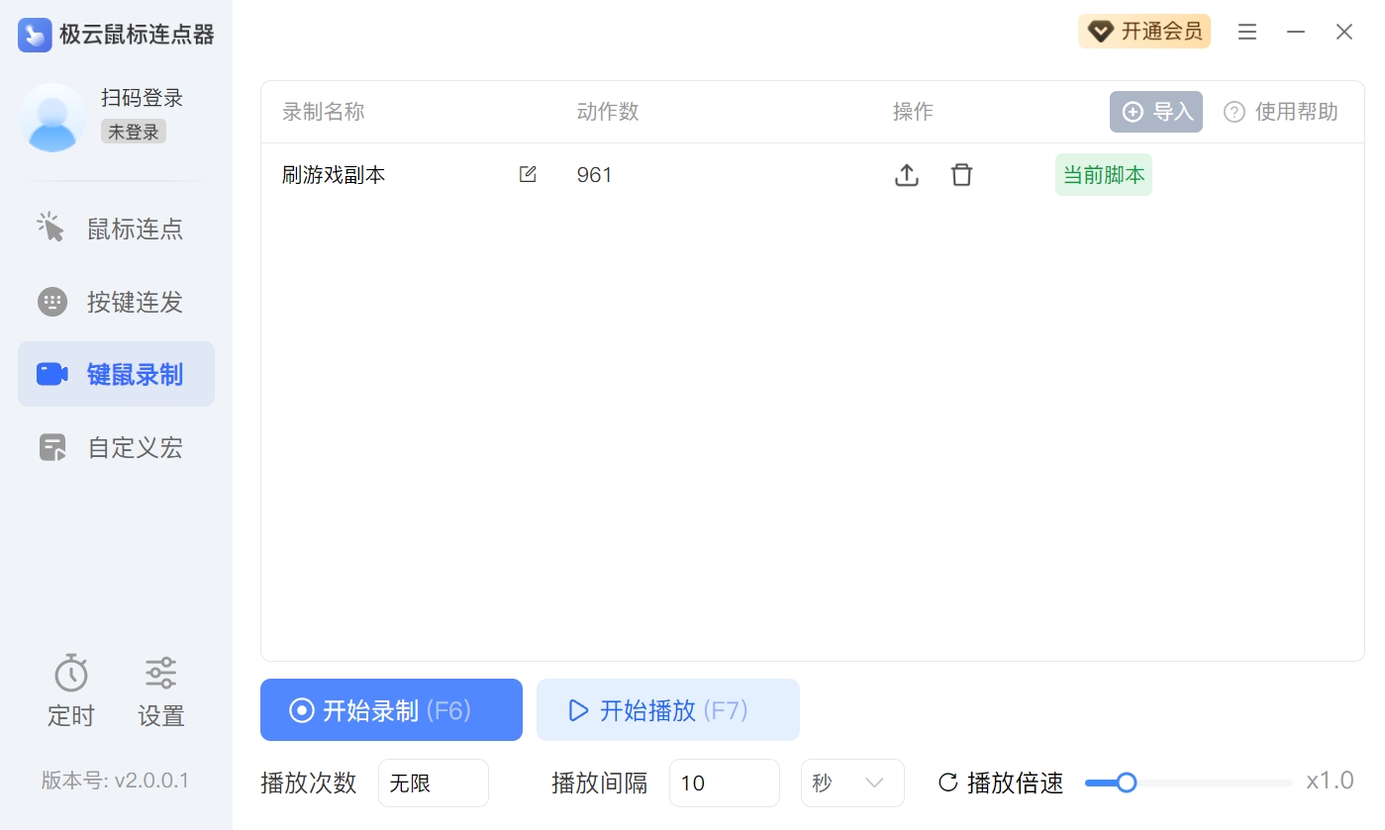This screenshot has height=830, width=1385.
Task: Open the 定时 timer icon
Action: [x=71, y=674]
